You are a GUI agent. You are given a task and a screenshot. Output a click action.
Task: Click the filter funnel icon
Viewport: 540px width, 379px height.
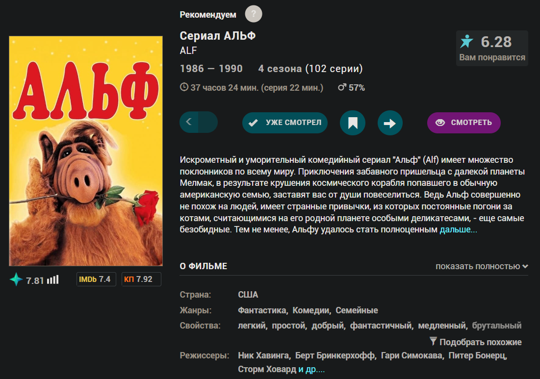pos(433,341)
